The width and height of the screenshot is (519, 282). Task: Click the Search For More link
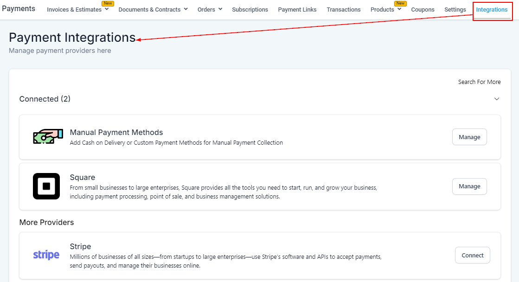coord(479,82)
